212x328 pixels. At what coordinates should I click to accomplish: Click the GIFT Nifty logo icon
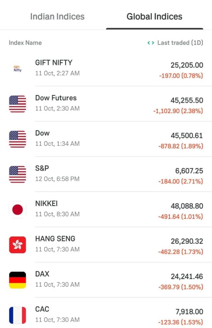18,68
